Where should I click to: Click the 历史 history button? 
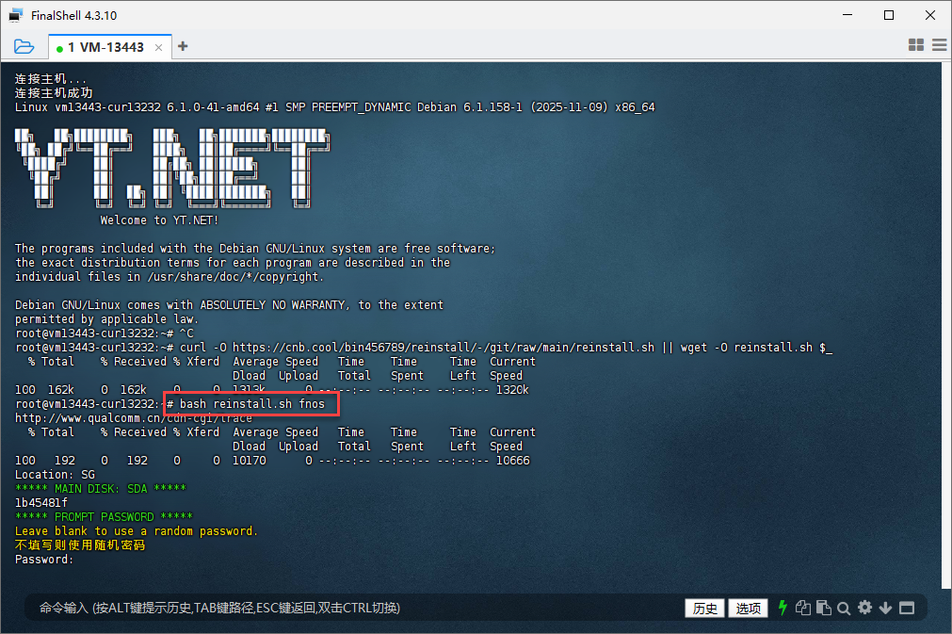coord(704,608)
